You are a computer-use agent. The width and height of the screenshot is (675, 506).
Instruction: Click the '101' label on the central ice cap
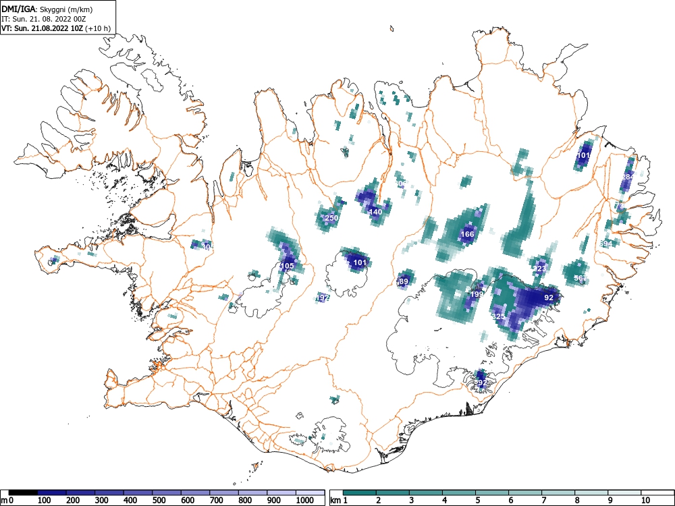360,262
